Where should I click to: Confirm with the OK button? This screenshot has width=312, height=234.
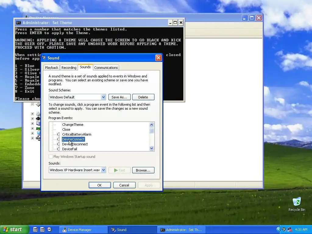[x=100, y=185]
